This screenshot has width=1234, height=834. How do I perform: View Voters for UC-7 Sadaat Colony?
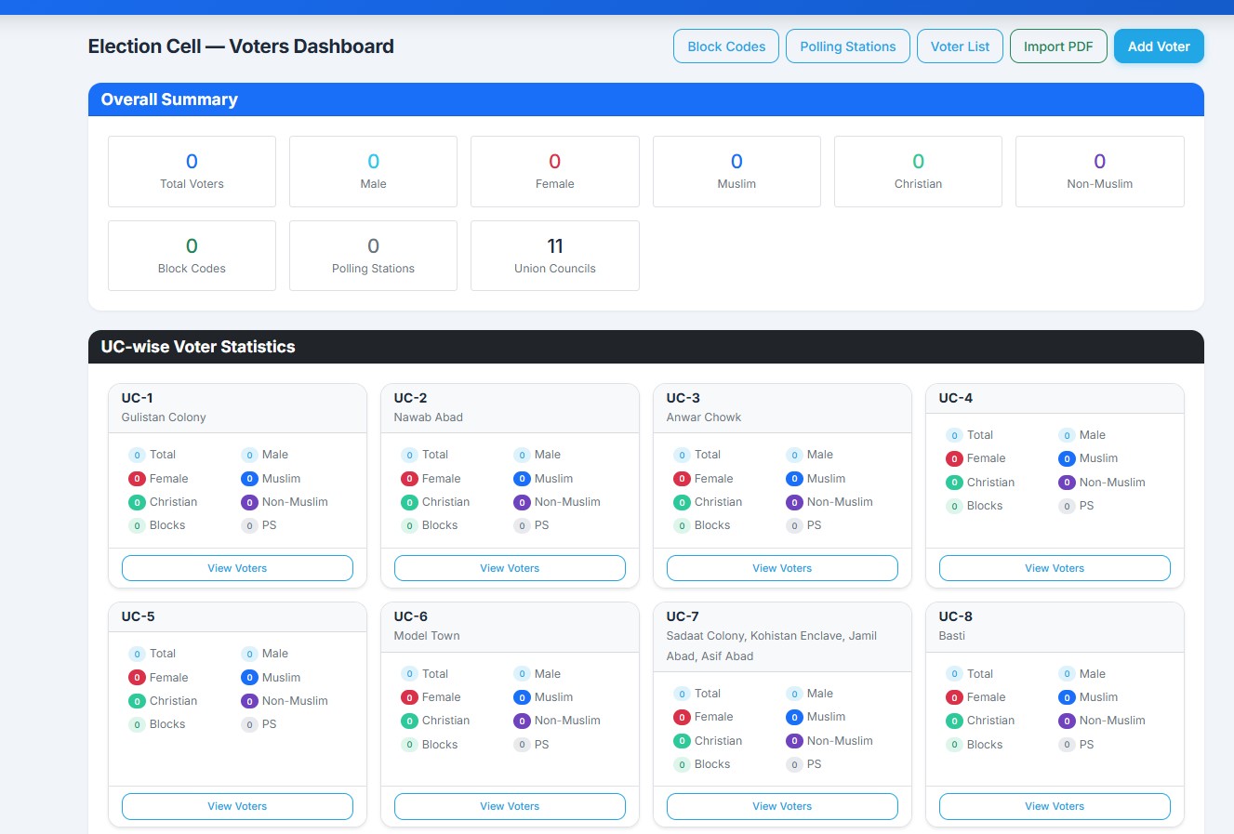pyautogui.click(x=782, y=806)
